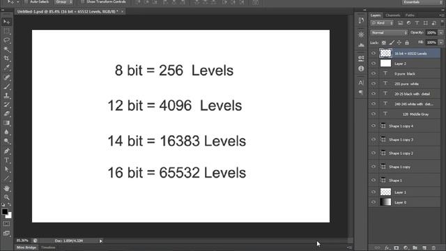
Task: Select the Horizontal Type tool
Action: (6, 160)
